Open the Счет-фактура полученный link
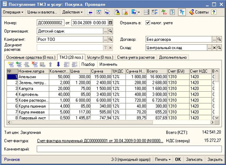 (x=100, y=141)
